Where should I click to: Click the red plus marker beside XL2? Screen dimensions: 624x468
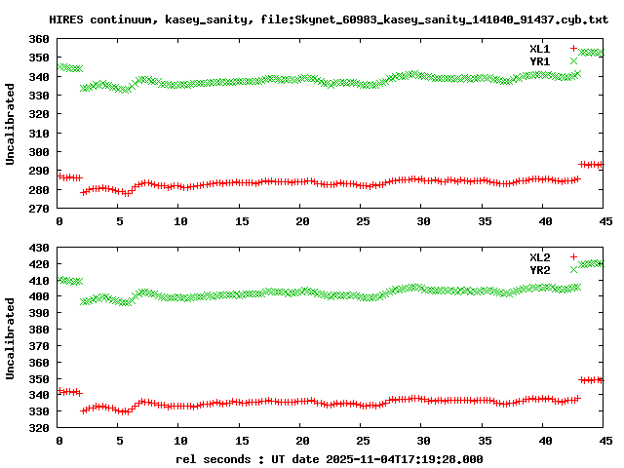coord(573,256)
